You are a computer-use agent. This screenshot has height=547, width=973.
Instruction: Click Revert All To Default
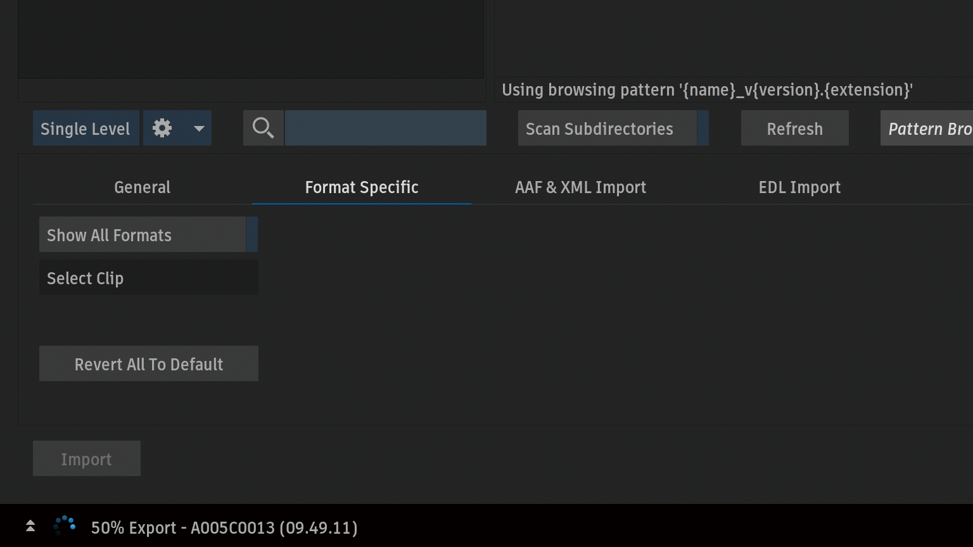coord(148,364)
